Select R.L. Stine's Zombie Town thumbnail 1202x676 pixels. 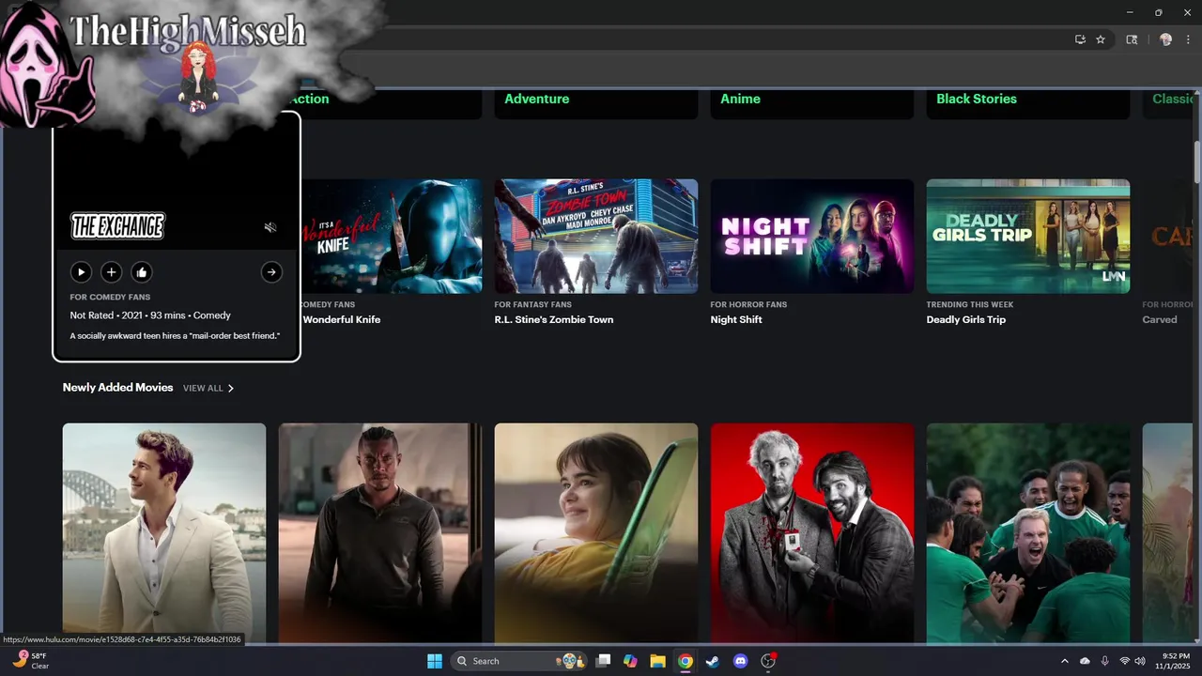point(596,236)
